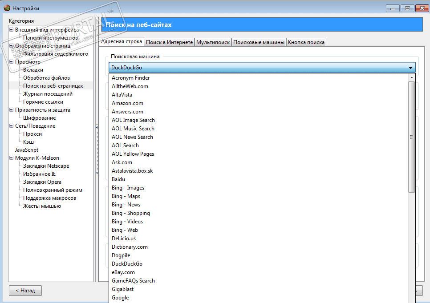Choose Acronym Finder from the list
This screenshot has width=430, height=303.
pyautogui.click(x=259, y=78)
